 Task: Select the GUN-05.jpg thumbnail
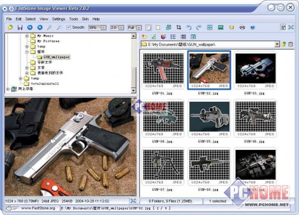[209, 119]
